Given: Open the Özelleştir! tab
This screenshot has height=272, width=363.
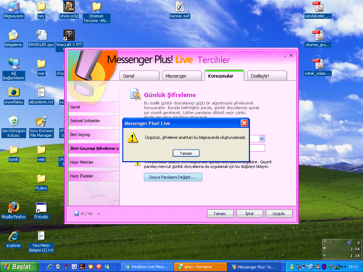Looking at the screenshot, I should pyautogui.click(x=267, y=76).
